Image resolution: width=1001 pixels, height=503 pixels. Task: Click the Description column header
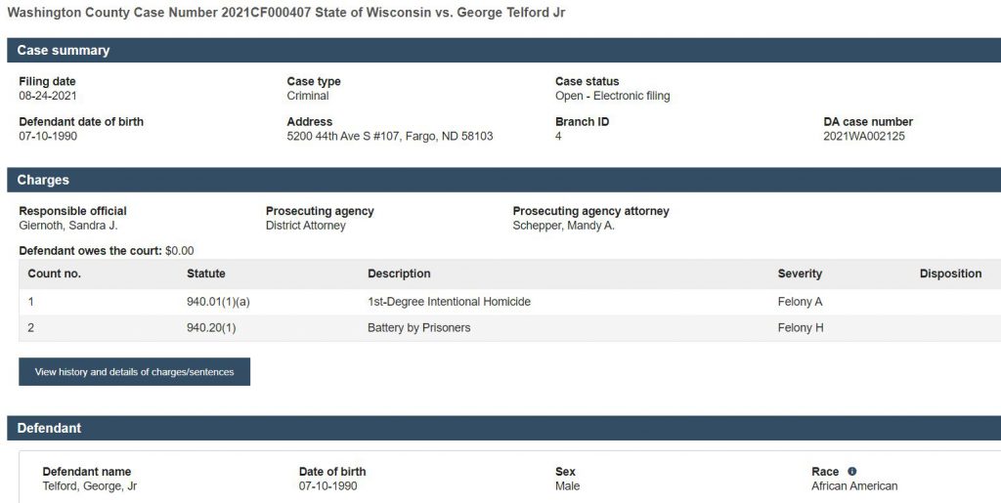pos(399,273)
